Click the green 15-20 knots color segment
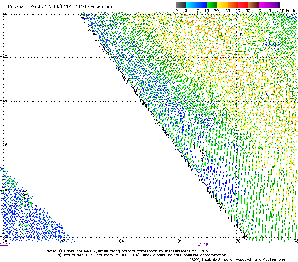 (x=212, y=5)
